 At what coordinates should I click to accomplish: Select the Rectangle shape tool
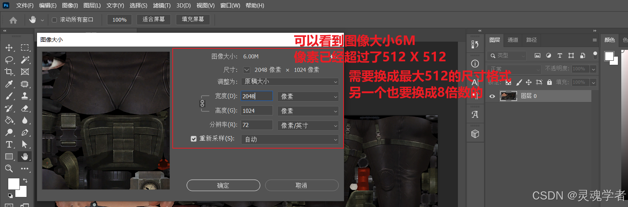coord(9,157)
